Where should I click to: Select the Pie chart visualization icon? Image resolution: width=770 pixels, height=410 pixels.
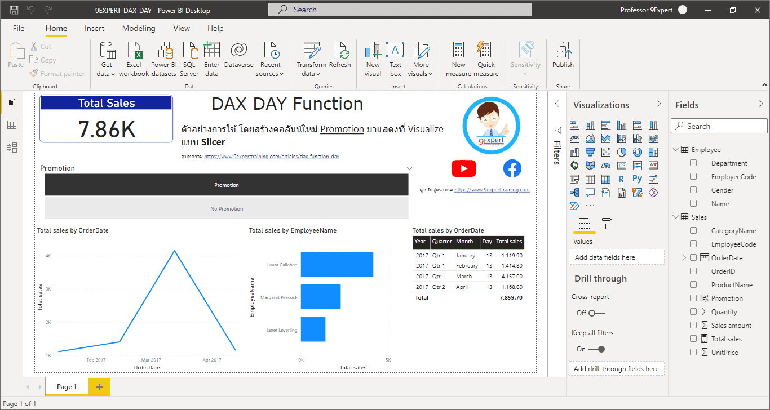(x=621, y=151)
